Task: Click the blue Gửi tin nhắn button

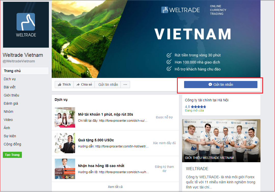Action: pos(221,85)
